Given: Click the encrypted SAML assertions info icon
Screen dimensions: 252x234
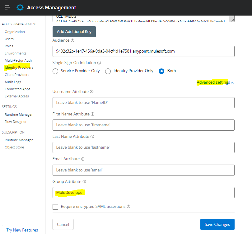Looking at the screenshot, I should click(128, 206).
